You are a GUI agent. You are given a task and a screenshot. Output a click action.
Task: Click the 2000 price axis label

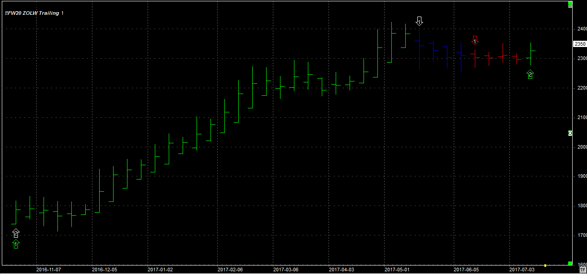(x=581, y=147)
